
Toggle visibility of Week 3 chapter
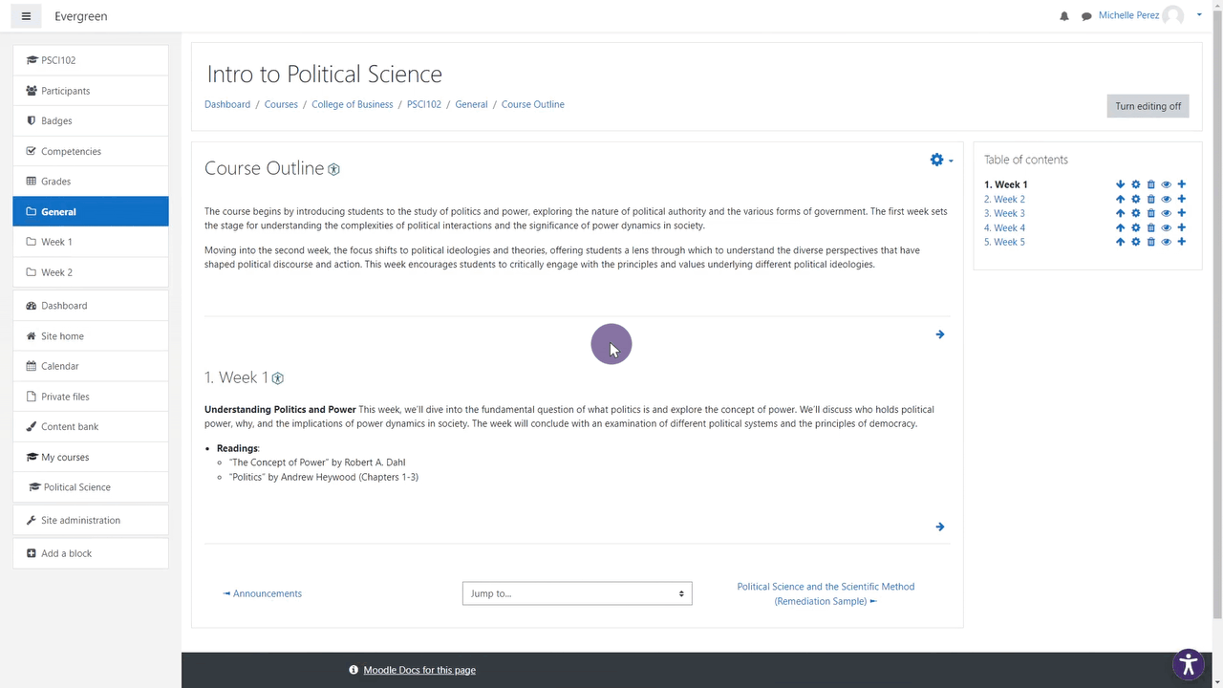(x=1166, y=214)
